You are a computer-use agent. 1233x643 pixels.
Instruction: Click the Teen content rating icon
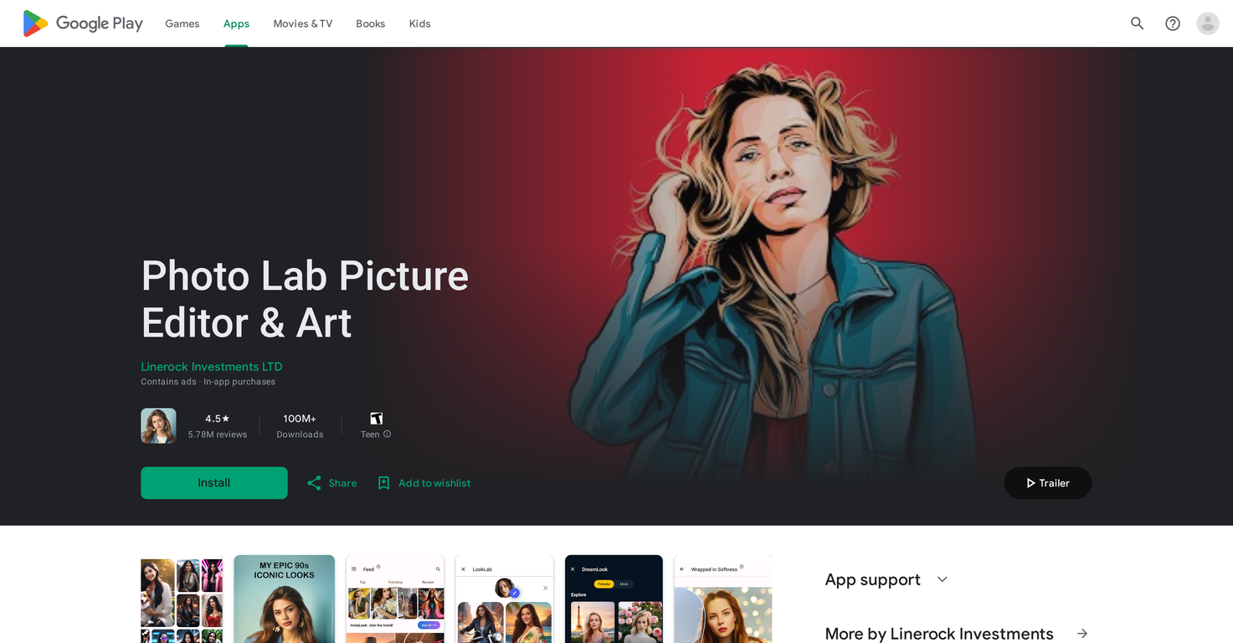(x=376, y=418)
